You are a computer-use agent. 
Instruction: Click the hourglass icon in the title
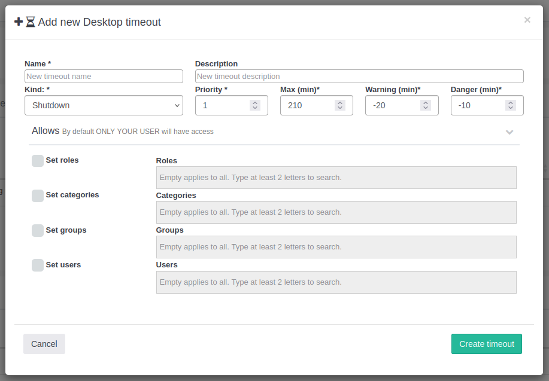[31, 22]
